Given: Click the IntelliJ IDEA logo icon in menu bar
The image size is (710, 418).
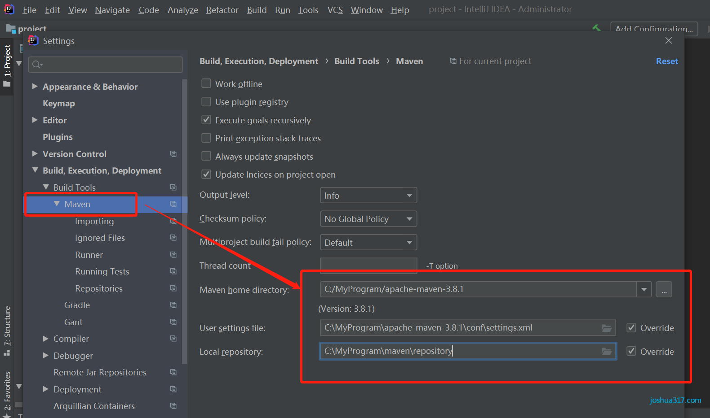Looking at the screenshot, I should 9,9.
